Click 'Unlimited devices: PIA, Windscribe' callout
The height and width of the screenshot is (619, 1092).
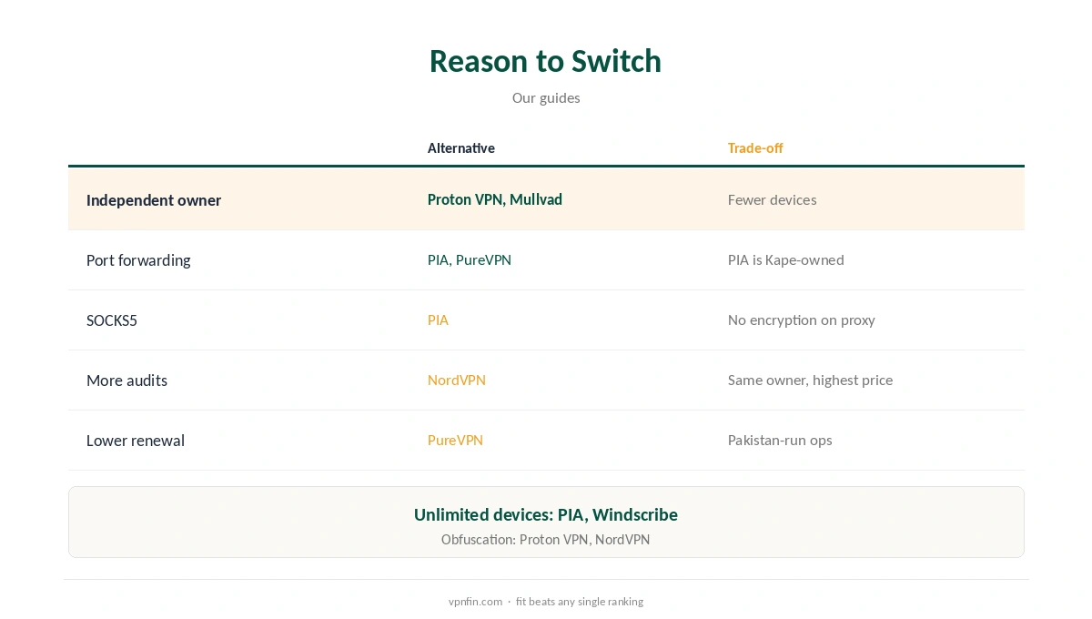(546, 514)
